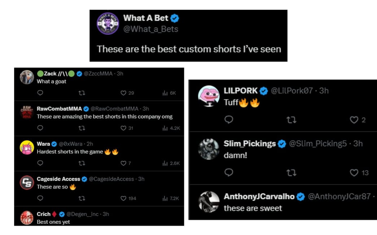This screenshot has height=235, width=377.
Task: Retweet Wara's "Hardest shorts" reply
Action: (x=82, y=163)
